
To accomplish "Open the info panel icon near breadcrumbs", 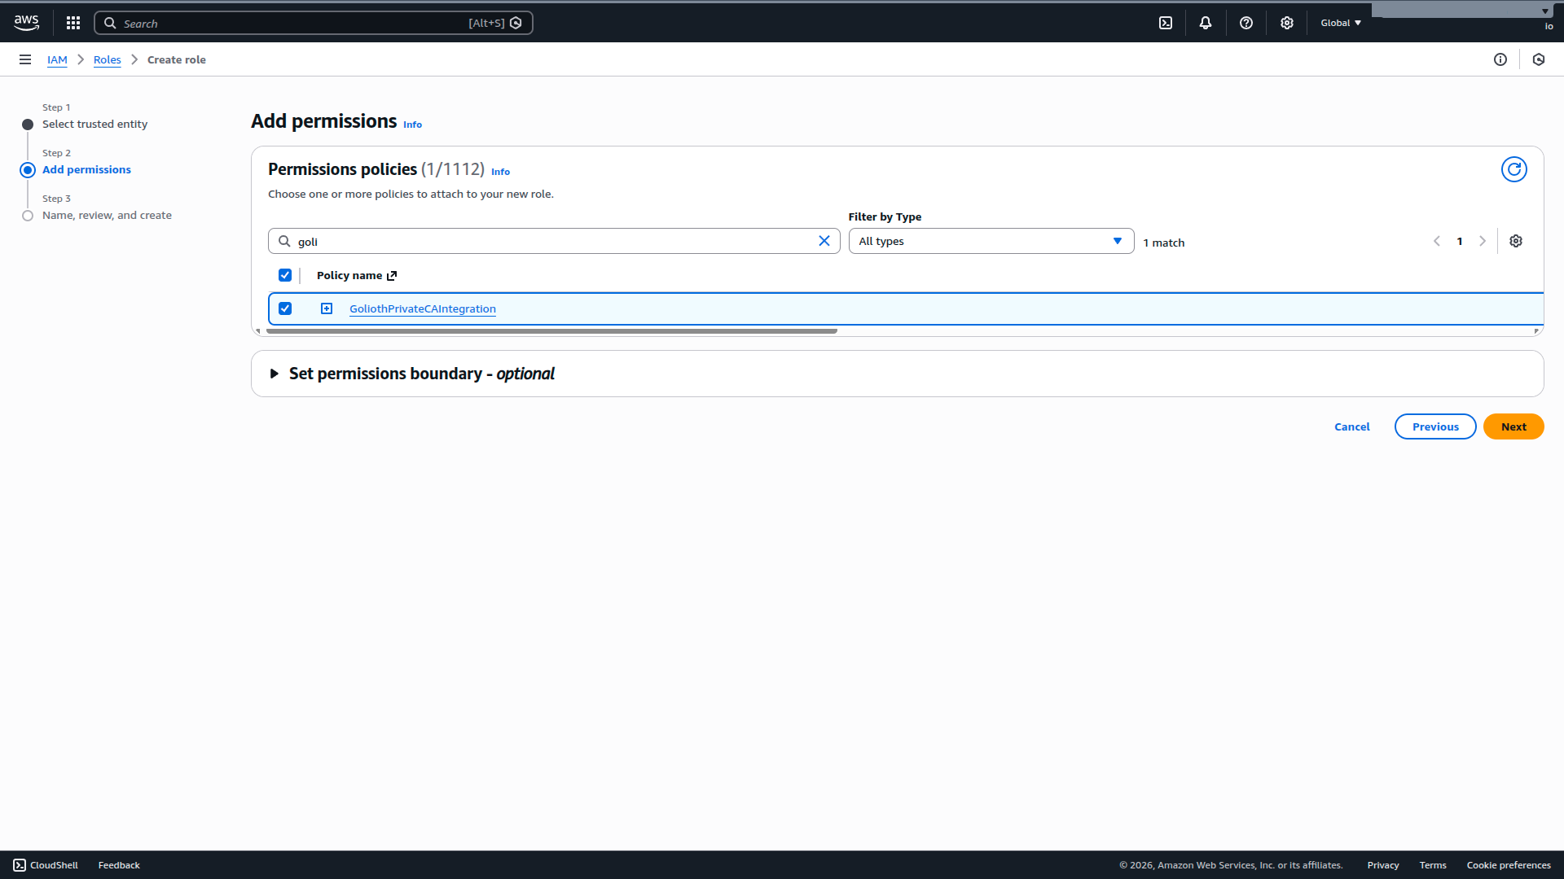I will (x=1500, y=59).
